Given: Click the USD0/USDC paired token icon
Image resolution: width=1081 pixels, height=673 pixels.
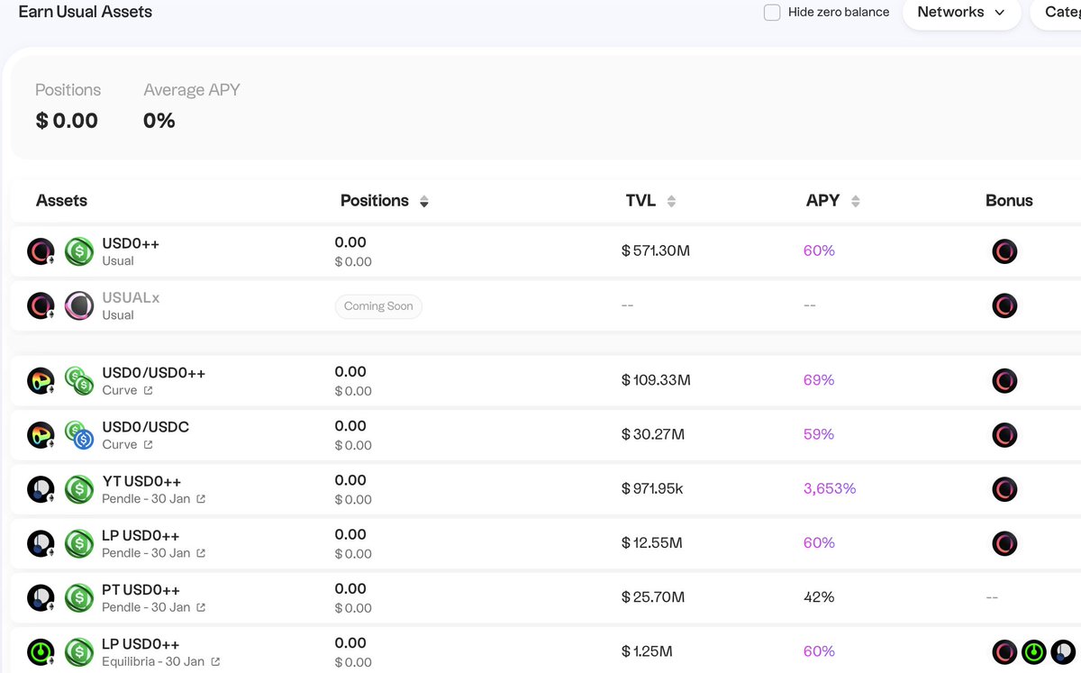Looking at the screenshot, I should pos(79,435).
